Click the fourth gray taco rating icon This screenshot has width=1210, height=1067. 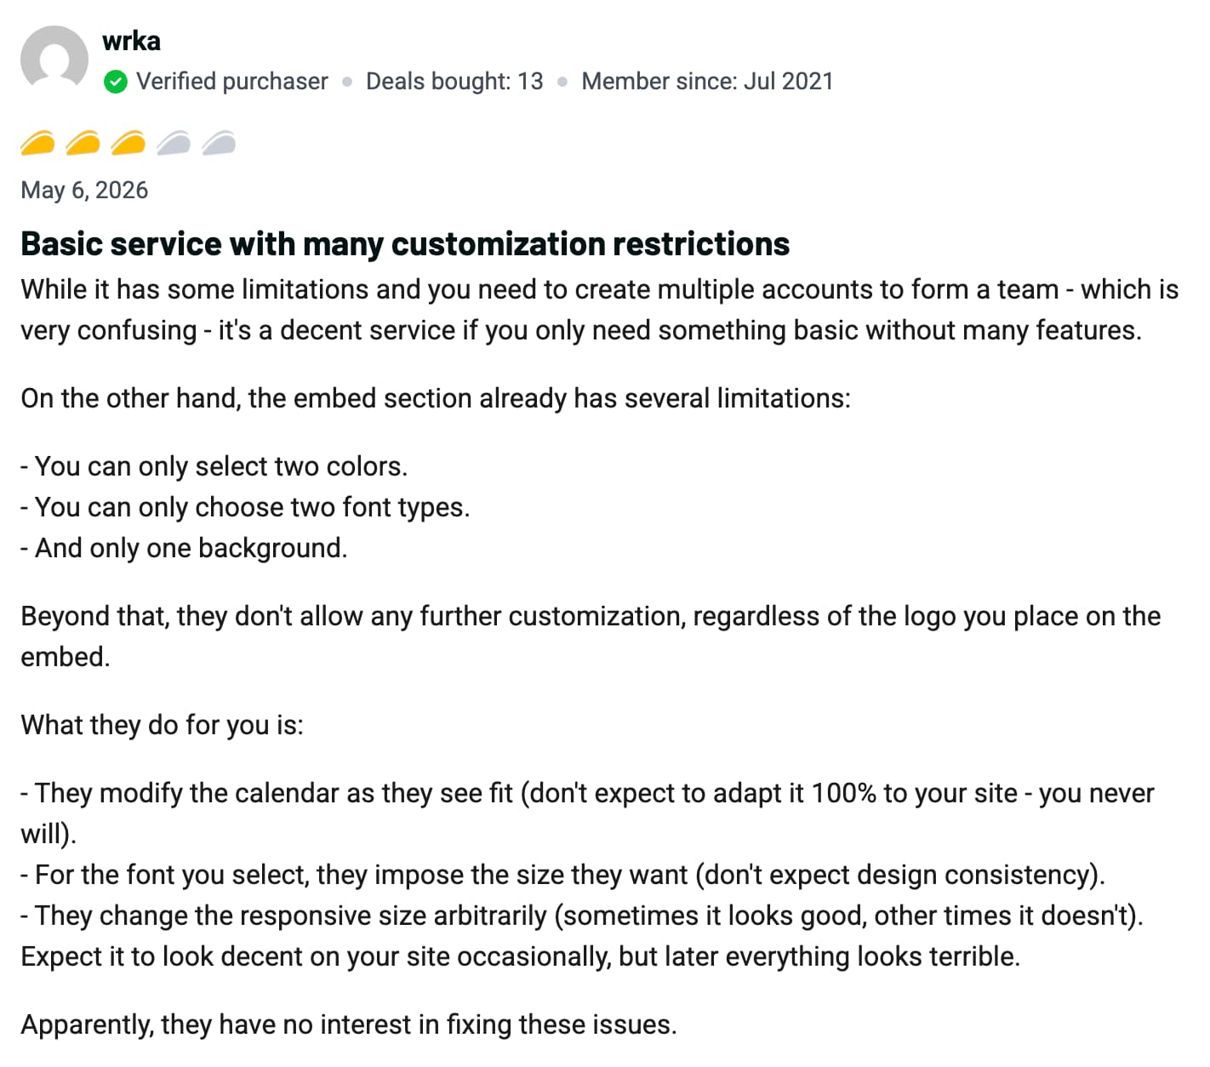point(174,143)
